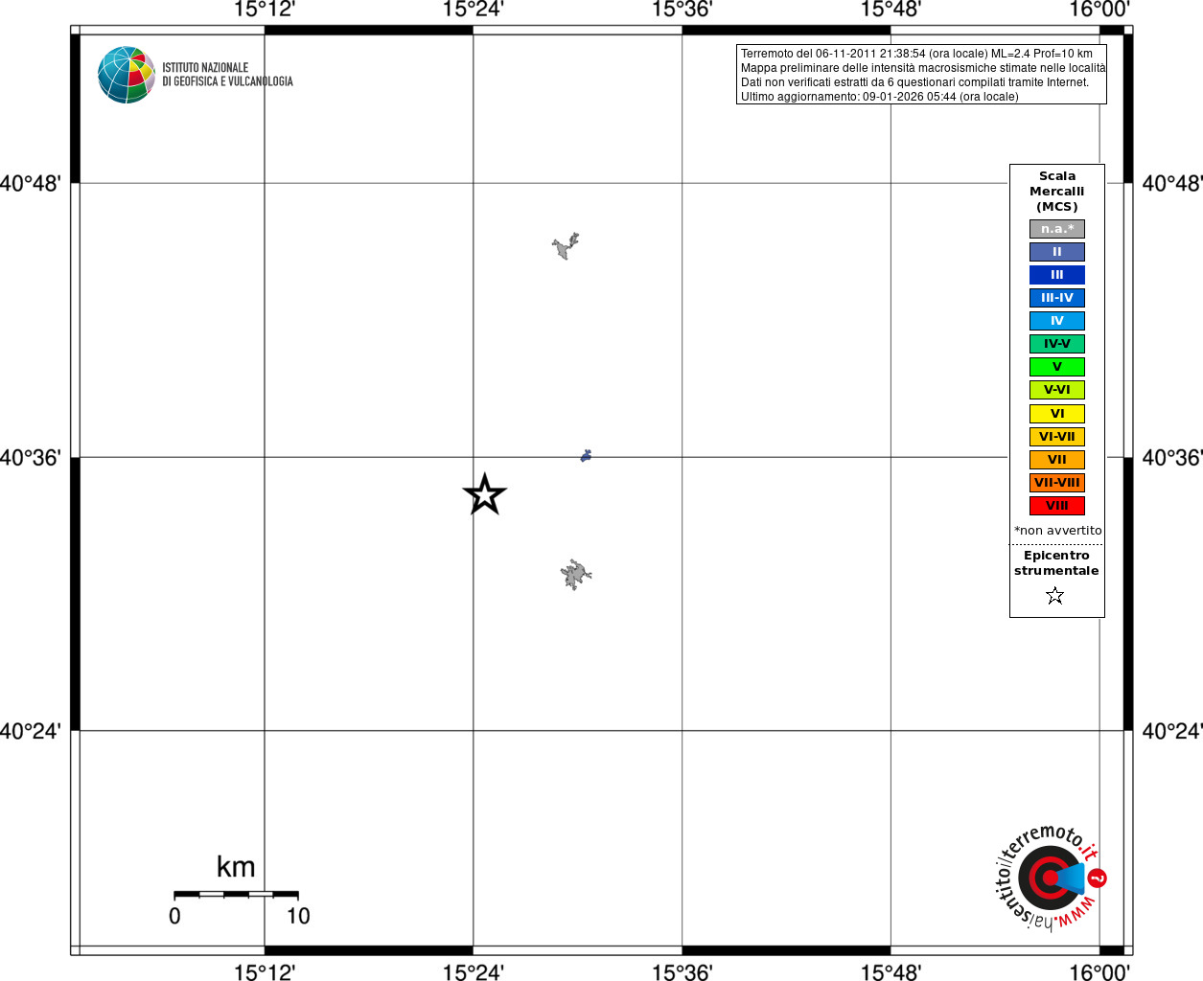Screen dimensions: 1203x981
Task: Click the top 15°24' longitude label
Action: [x=474, y=10]
